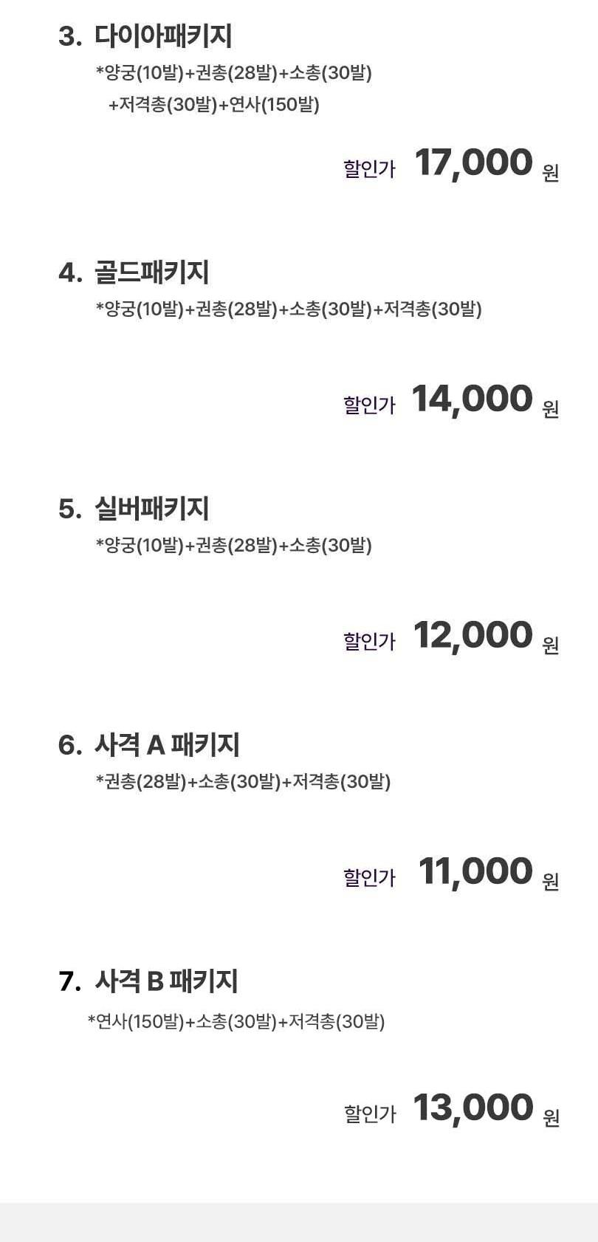Click the 13,000 원 price
This screenshot has height=1242, width=598.
point(487,1109)
